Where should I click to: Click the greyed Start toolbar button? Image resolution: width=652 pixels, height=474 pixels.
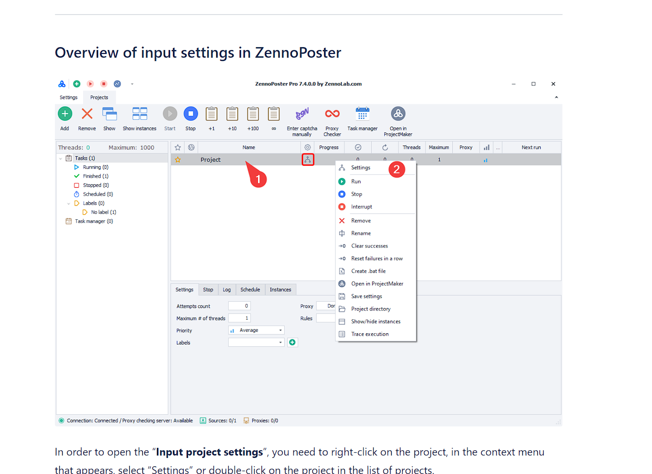170,119
